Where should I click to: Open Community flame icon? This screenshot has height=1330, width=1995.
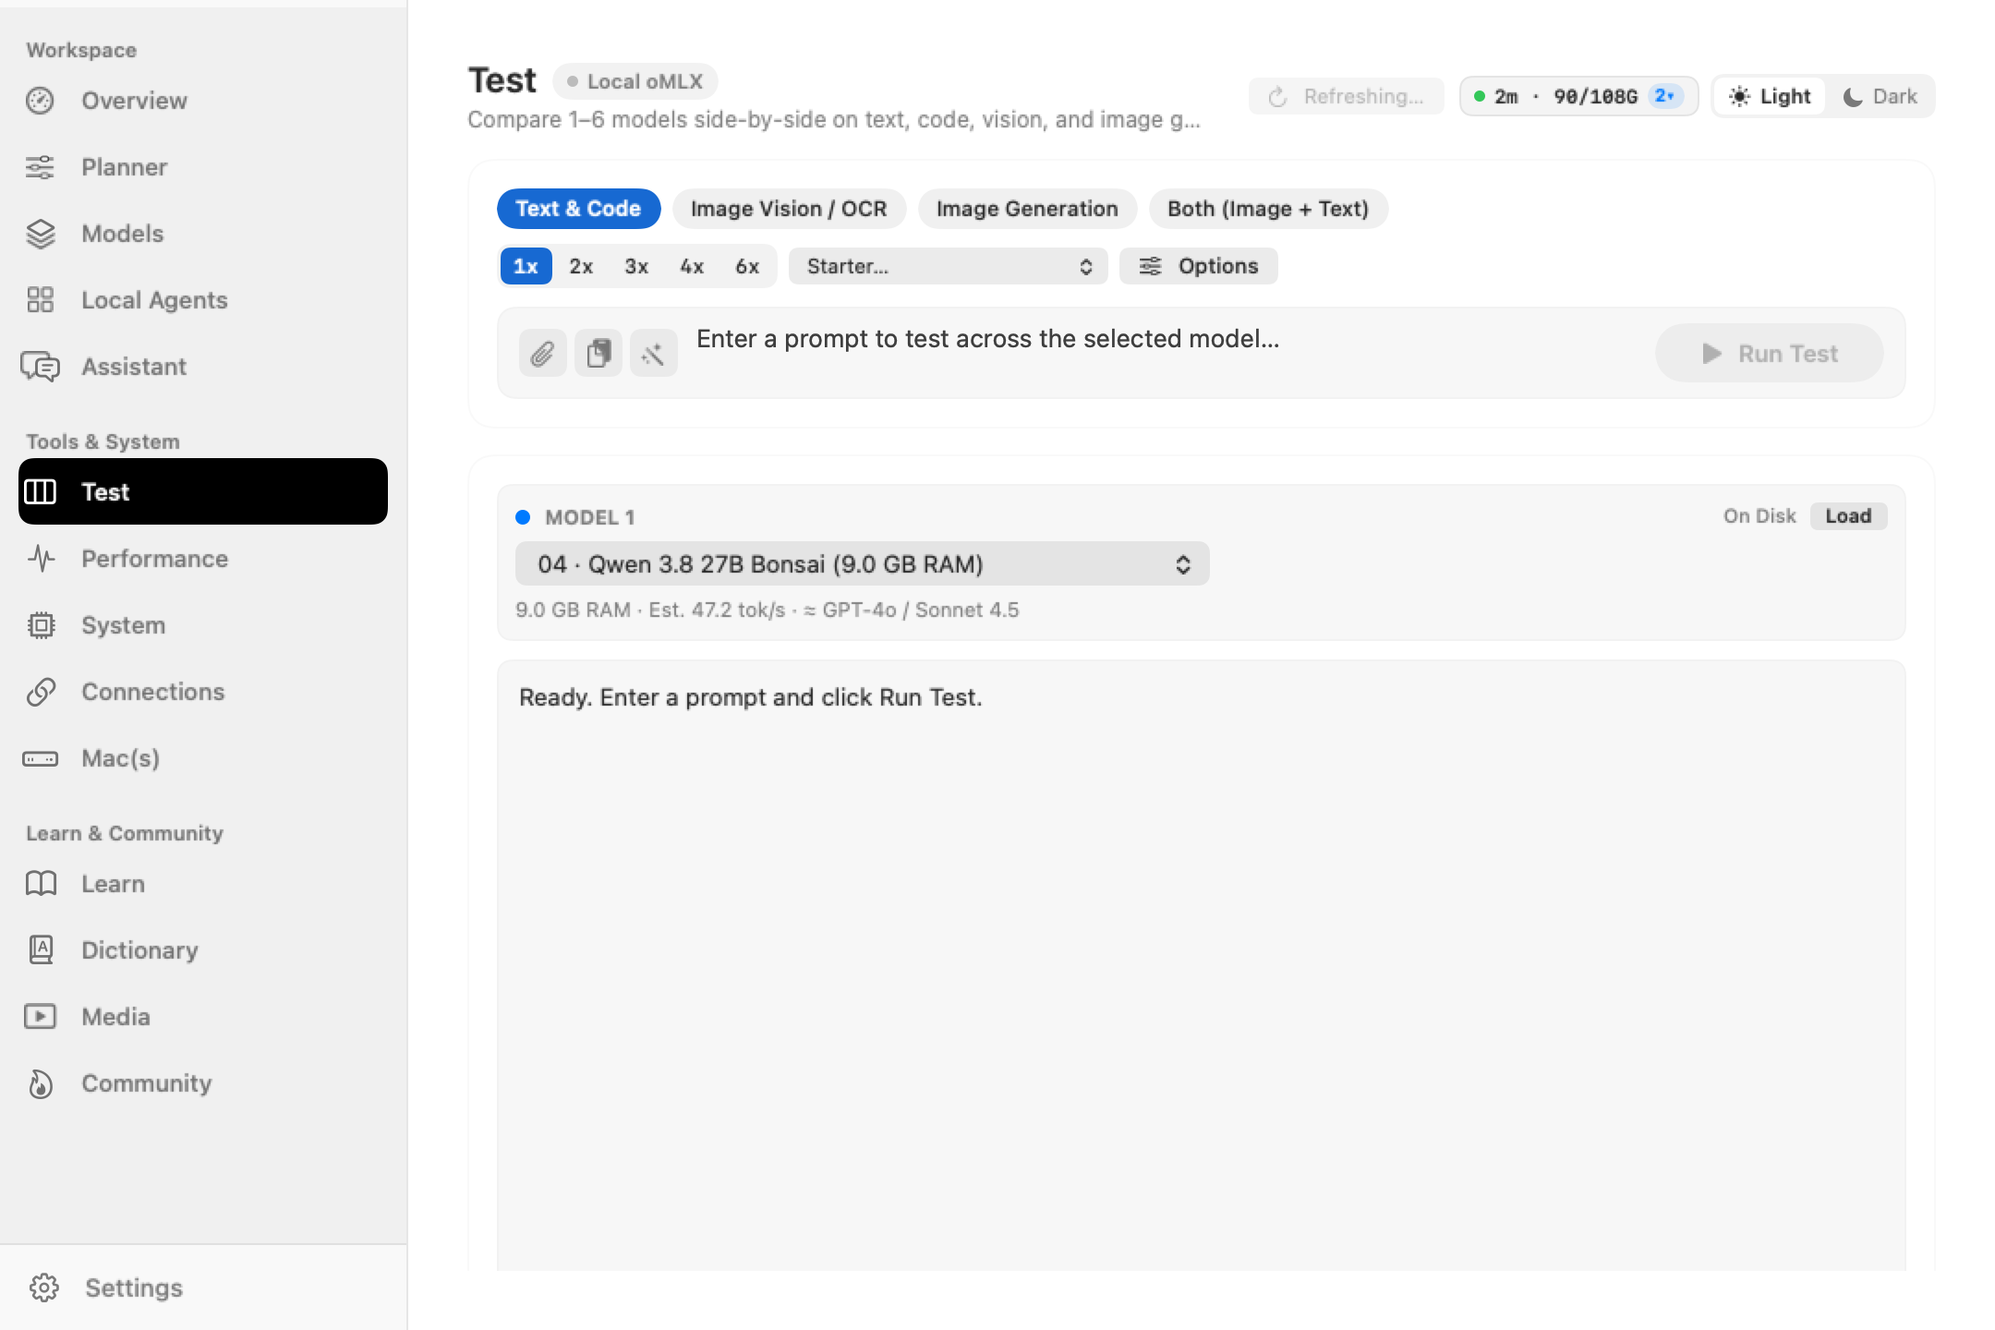[x=40, y=1083]
